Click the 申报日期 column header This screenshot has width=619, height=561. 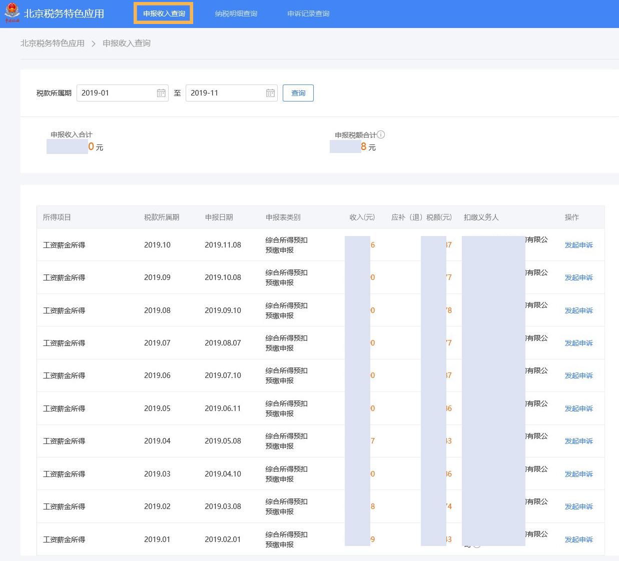(219, 217)
